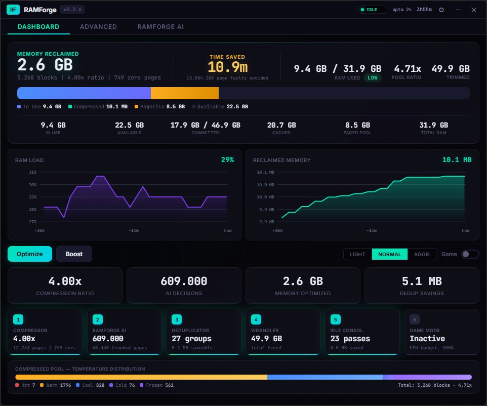Click the Compressed legend swatch

(70, 106)
